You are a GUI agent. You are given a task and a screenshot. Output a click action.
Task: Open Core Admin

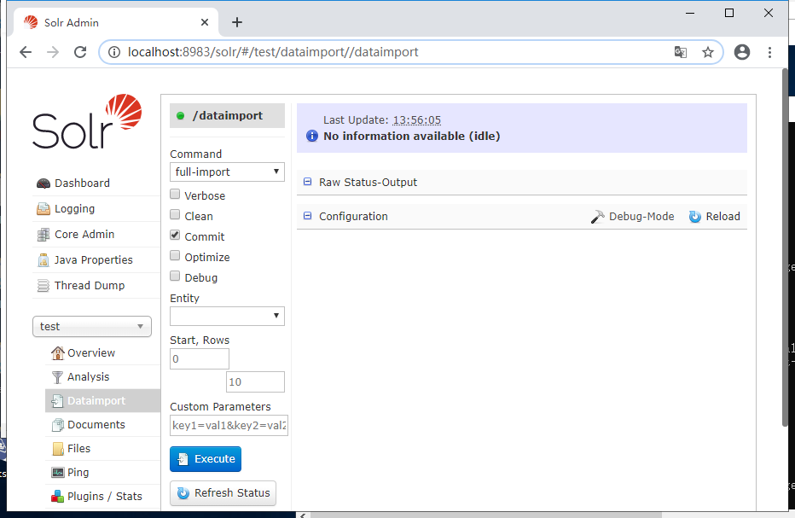coord(82,234)
